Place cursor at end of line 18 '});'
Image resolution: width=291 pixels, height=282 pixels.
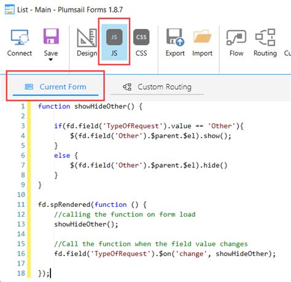coord(50,273)
